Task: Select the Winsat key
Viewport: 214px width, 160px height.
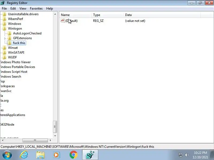Action: (x=13, y=48)
